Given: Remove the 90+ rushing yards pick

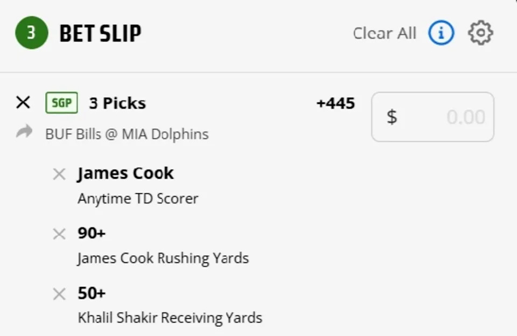Looking at the screenshot, I should coord(59,234).
